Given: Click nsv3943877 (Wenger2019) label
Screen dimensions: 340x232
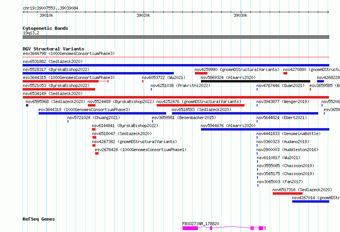Looking at the screenshot, I should click(283, 101).
